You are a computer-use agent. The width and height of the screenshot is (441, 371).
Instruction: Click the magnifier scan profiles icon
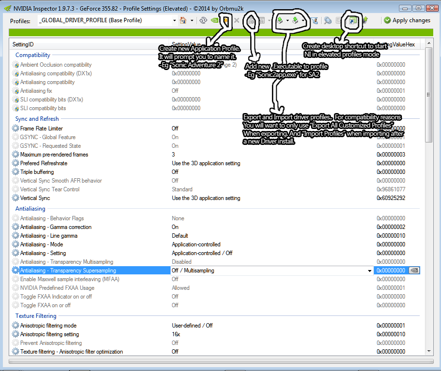(327, 21)
